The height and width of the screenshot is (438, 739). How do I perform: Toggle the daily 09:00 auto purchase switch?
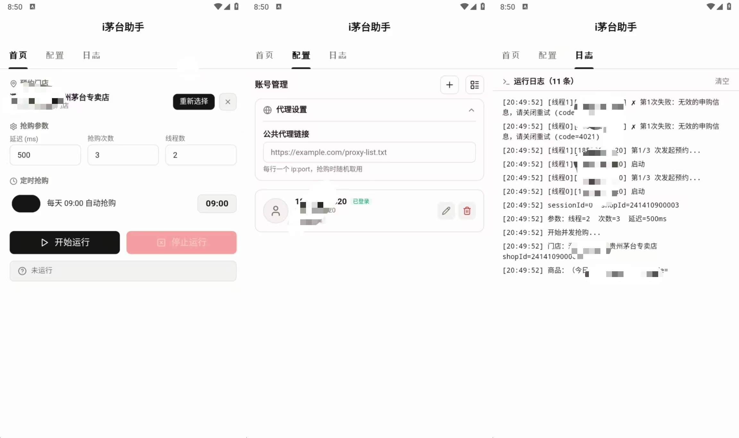(x=26, y=203)
